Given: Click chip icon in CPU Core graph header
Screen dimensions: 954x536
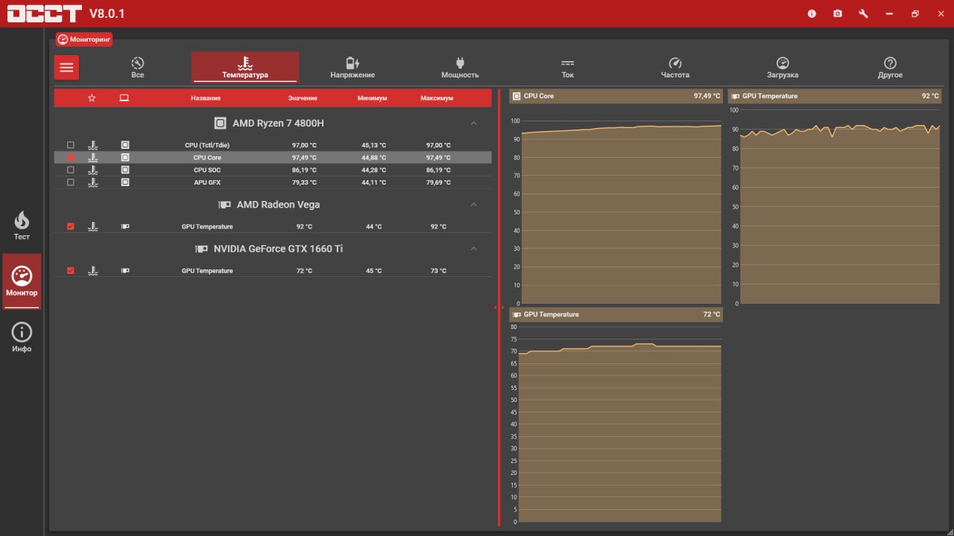Looking at the screenshot, I should (517, 96).
